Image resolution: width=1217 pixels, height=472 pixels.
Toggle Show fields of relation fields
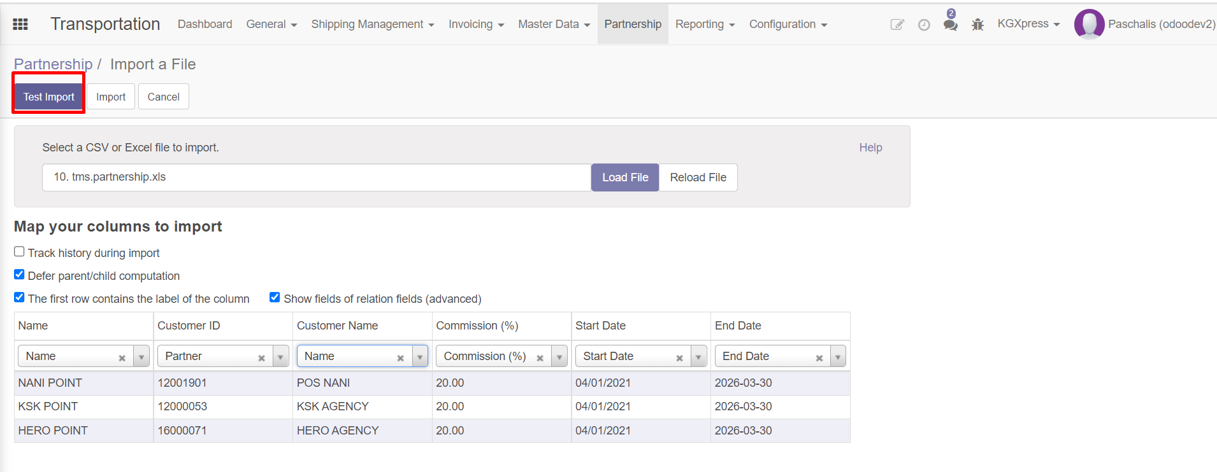tap(275, 298)
